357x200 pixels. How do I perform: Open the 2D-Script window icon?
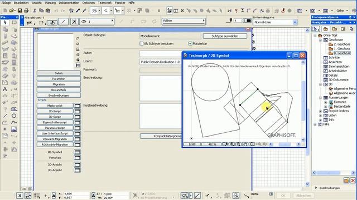tap(78, 111)
